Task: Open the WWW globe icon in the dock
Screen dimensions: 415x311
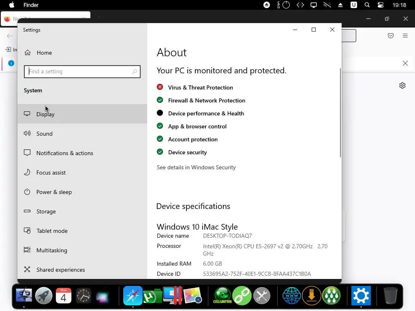Action: tap(292, 295)
